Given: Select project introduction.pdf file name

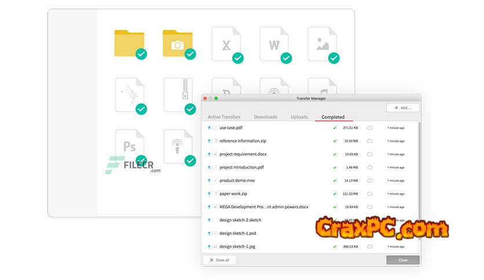Looking at the screenshot, I should tap(241, 167).
